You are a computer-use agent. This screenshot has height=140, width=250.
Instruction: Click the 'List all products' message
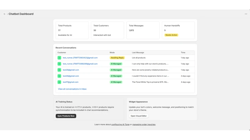coord(139,58)
